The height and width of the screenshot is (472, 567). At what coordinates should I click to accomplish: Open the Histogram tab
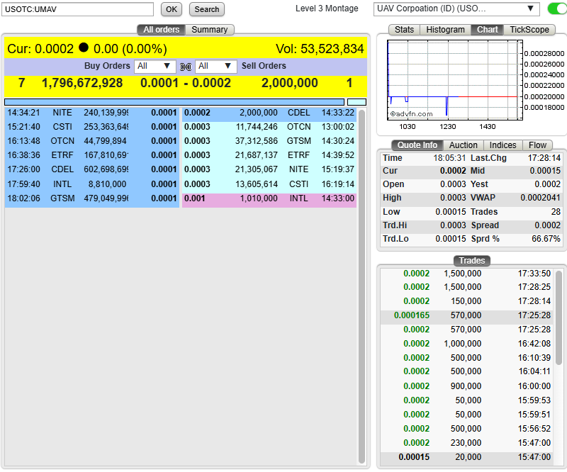pos(445,30)
